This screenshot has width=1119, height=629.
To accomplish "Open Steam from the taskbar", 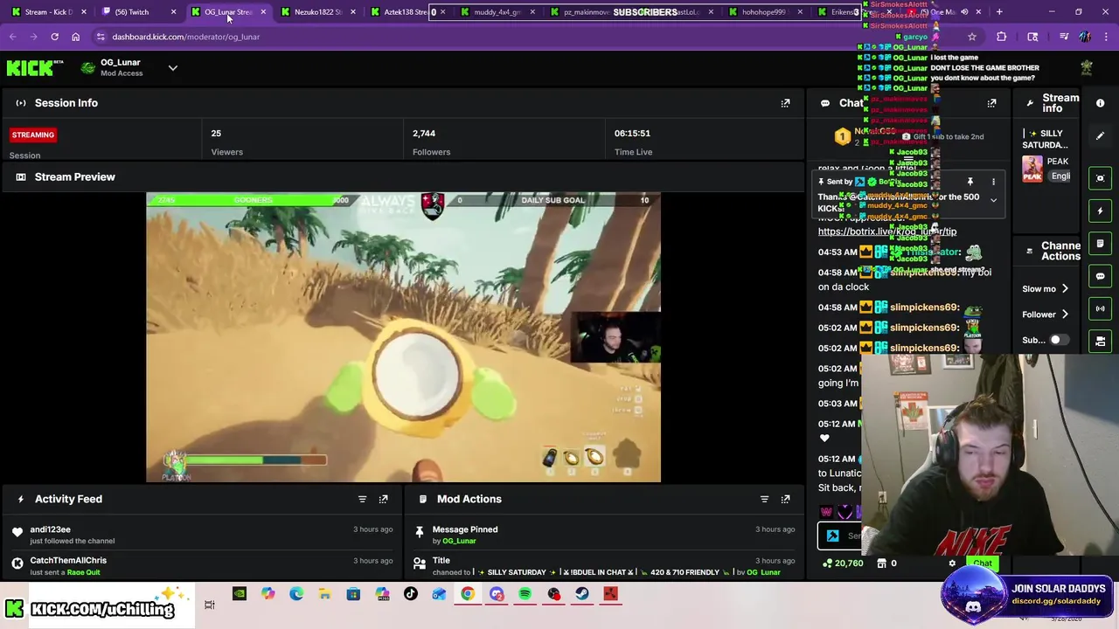I will click(581, 594).
